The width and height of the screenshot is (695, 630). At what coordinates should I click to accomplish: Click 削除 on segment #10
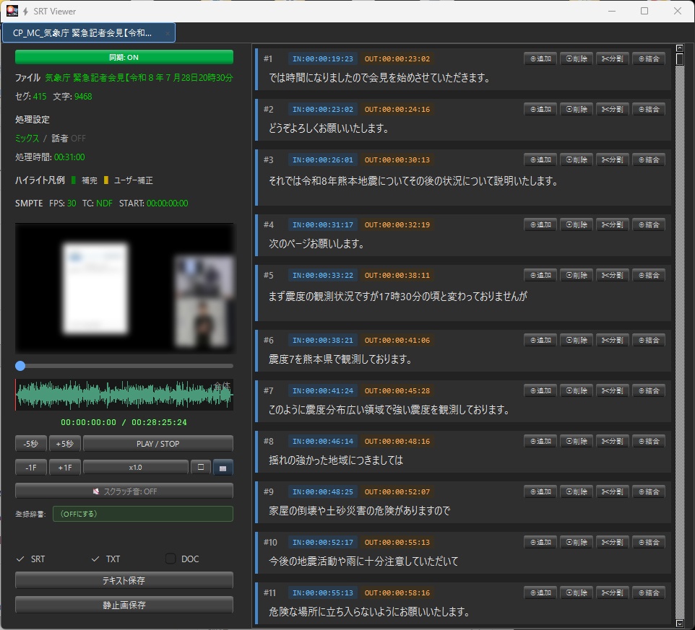coord(577,542)
